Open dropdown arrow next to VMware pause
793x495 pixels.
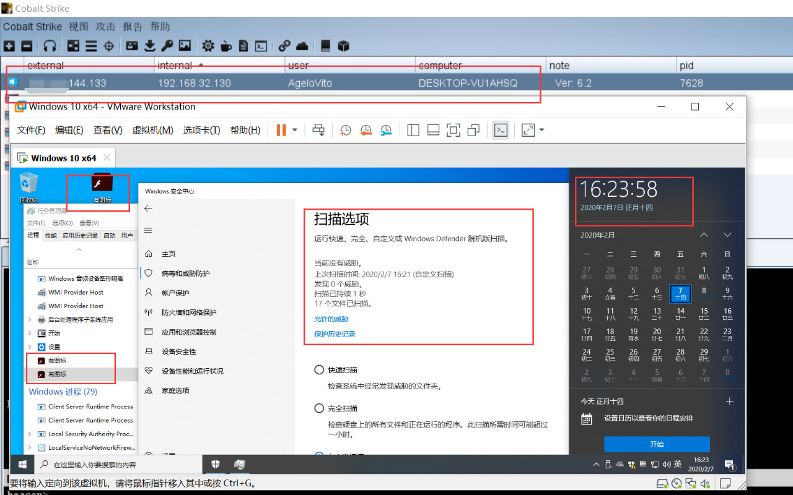click(295, 130)
